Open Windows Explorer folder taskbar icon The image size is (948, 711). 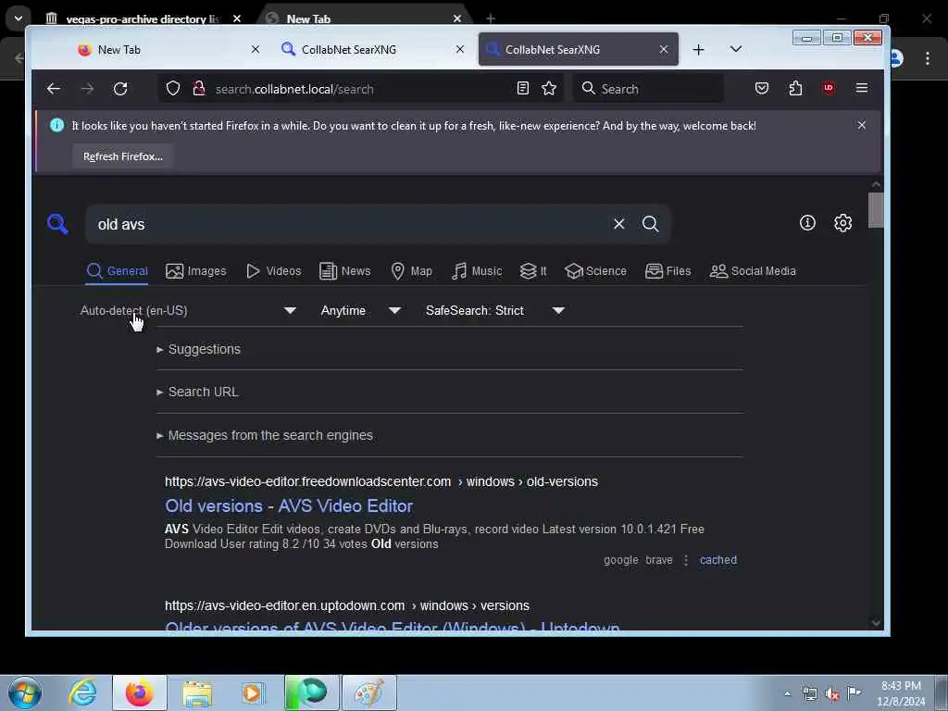coord(197,692)
